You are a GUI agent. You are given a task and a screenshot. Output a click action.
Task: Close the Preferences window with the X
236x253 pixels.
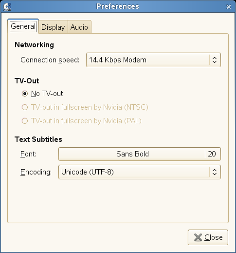229,7
